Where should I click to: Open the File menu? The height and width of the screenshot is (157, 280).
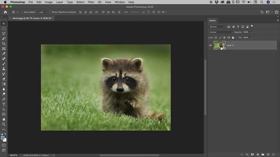(x=31, y=2)
